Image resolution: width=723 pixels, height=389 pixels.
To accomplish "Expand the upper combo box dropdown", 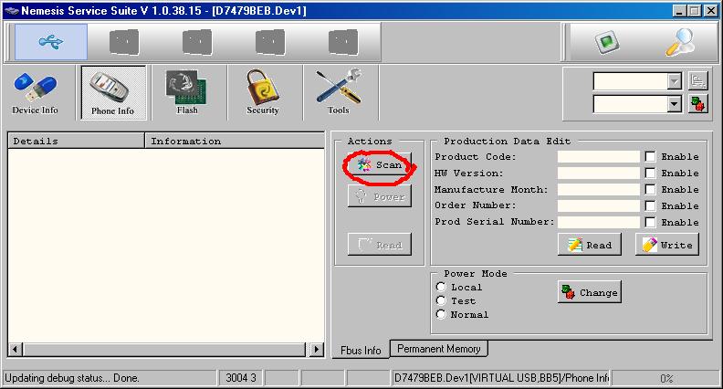I will [674, 81].
